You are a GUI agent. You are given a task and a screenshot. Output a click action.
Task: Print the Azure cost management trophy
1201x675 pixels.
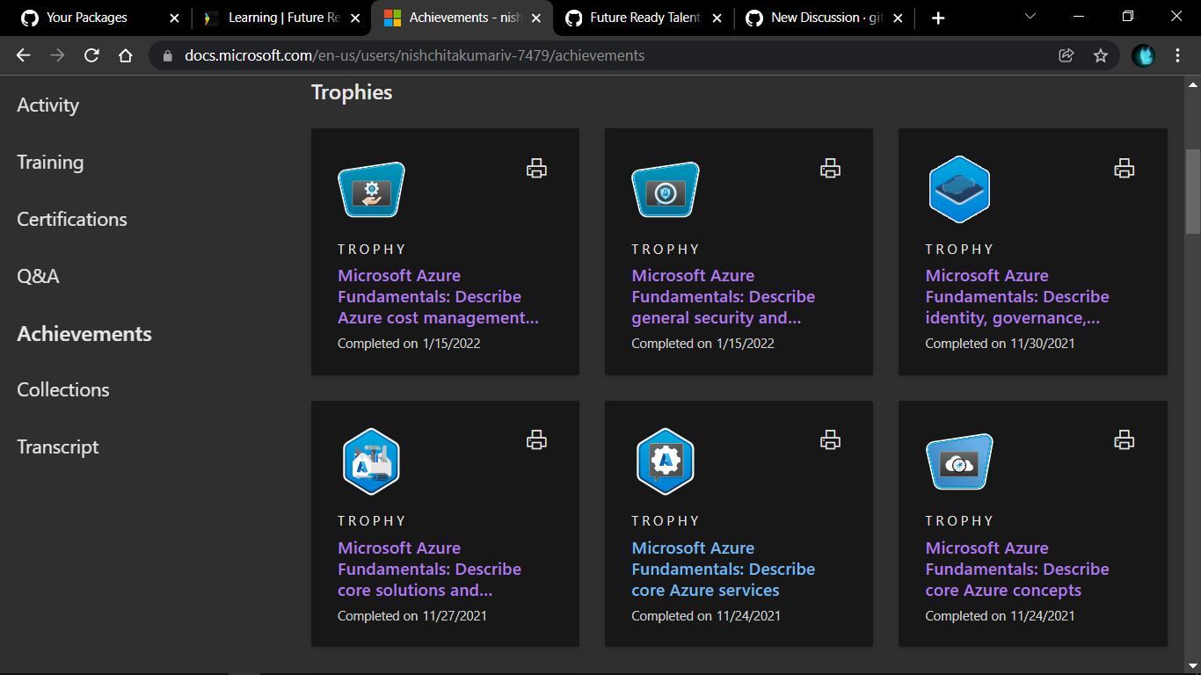(536, 169)
